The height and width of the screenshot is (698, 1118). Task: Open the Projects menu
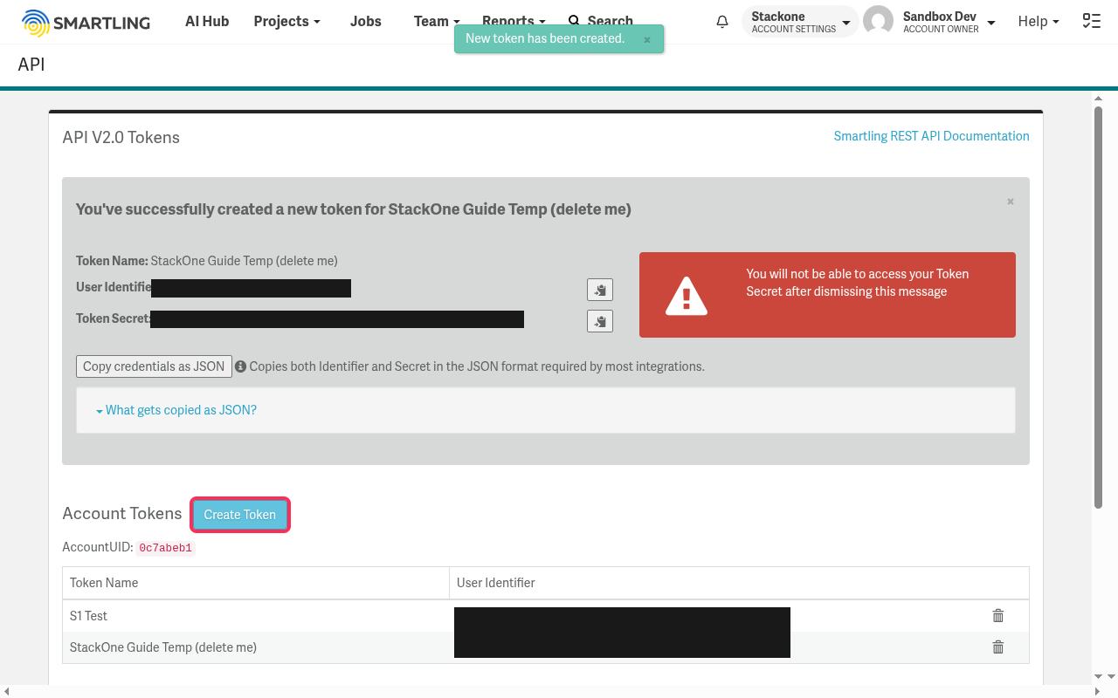286,21
